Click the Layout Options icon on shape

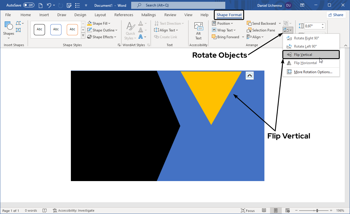(x=250, y=76)
